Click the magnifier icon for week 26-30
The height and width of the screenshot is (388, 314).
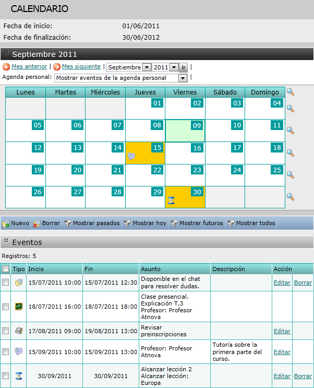tap(291, 197)
